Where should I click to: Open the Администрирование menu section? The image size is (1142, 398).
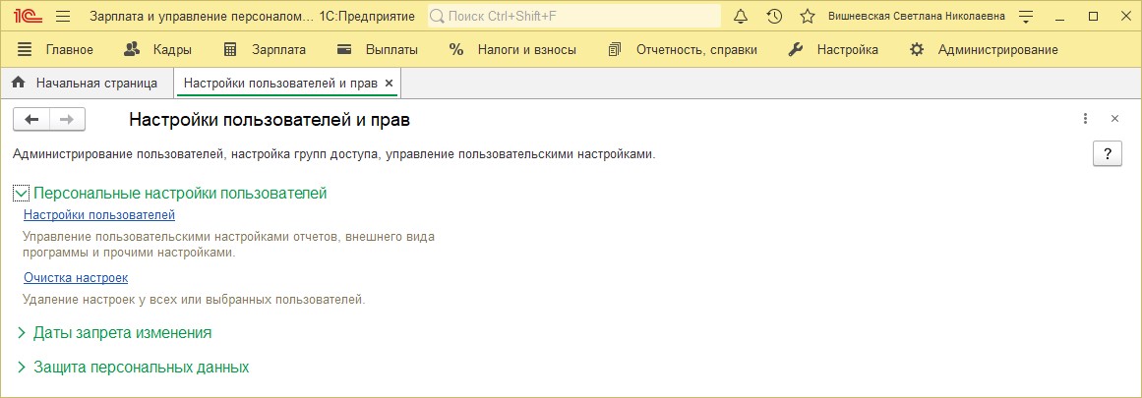click(984, 50)
